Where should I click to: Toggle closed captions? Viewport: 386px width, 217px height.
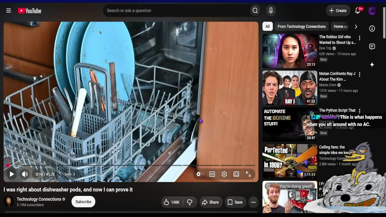tap(212, 174)
